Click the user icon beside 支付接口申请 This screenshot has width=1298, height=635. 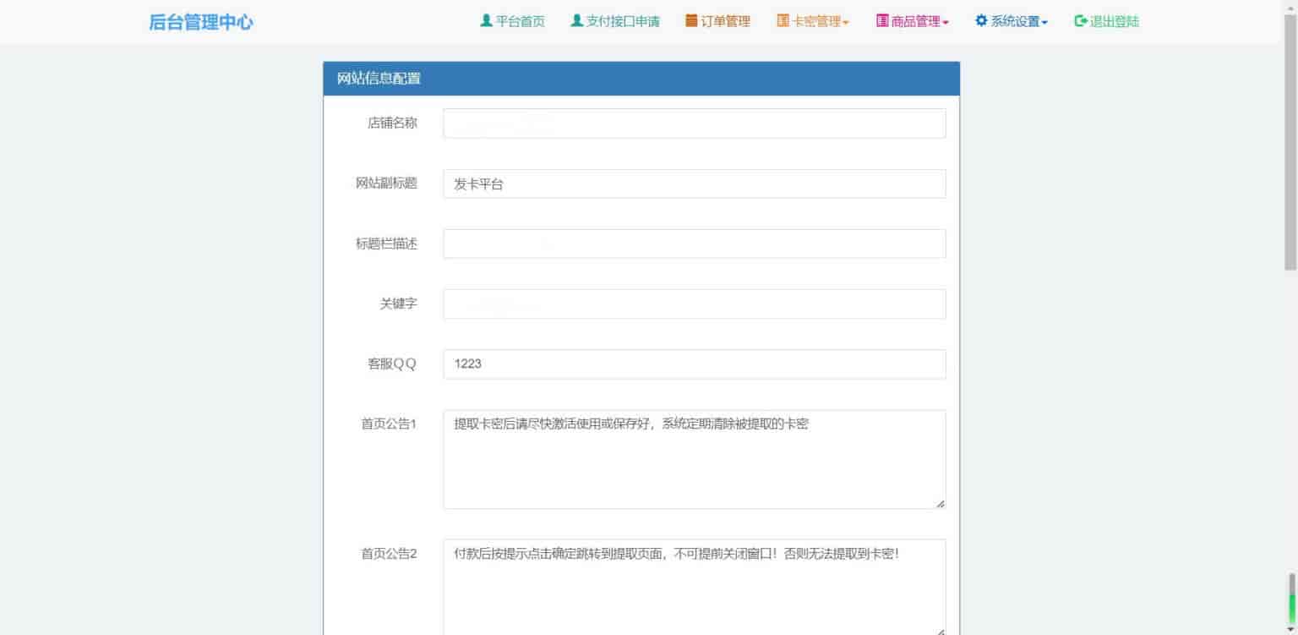tap(576, 21)
